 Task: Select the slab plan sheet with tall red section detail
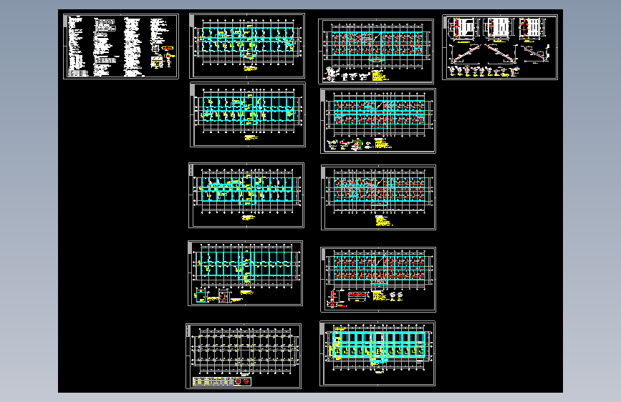[378, 280]
